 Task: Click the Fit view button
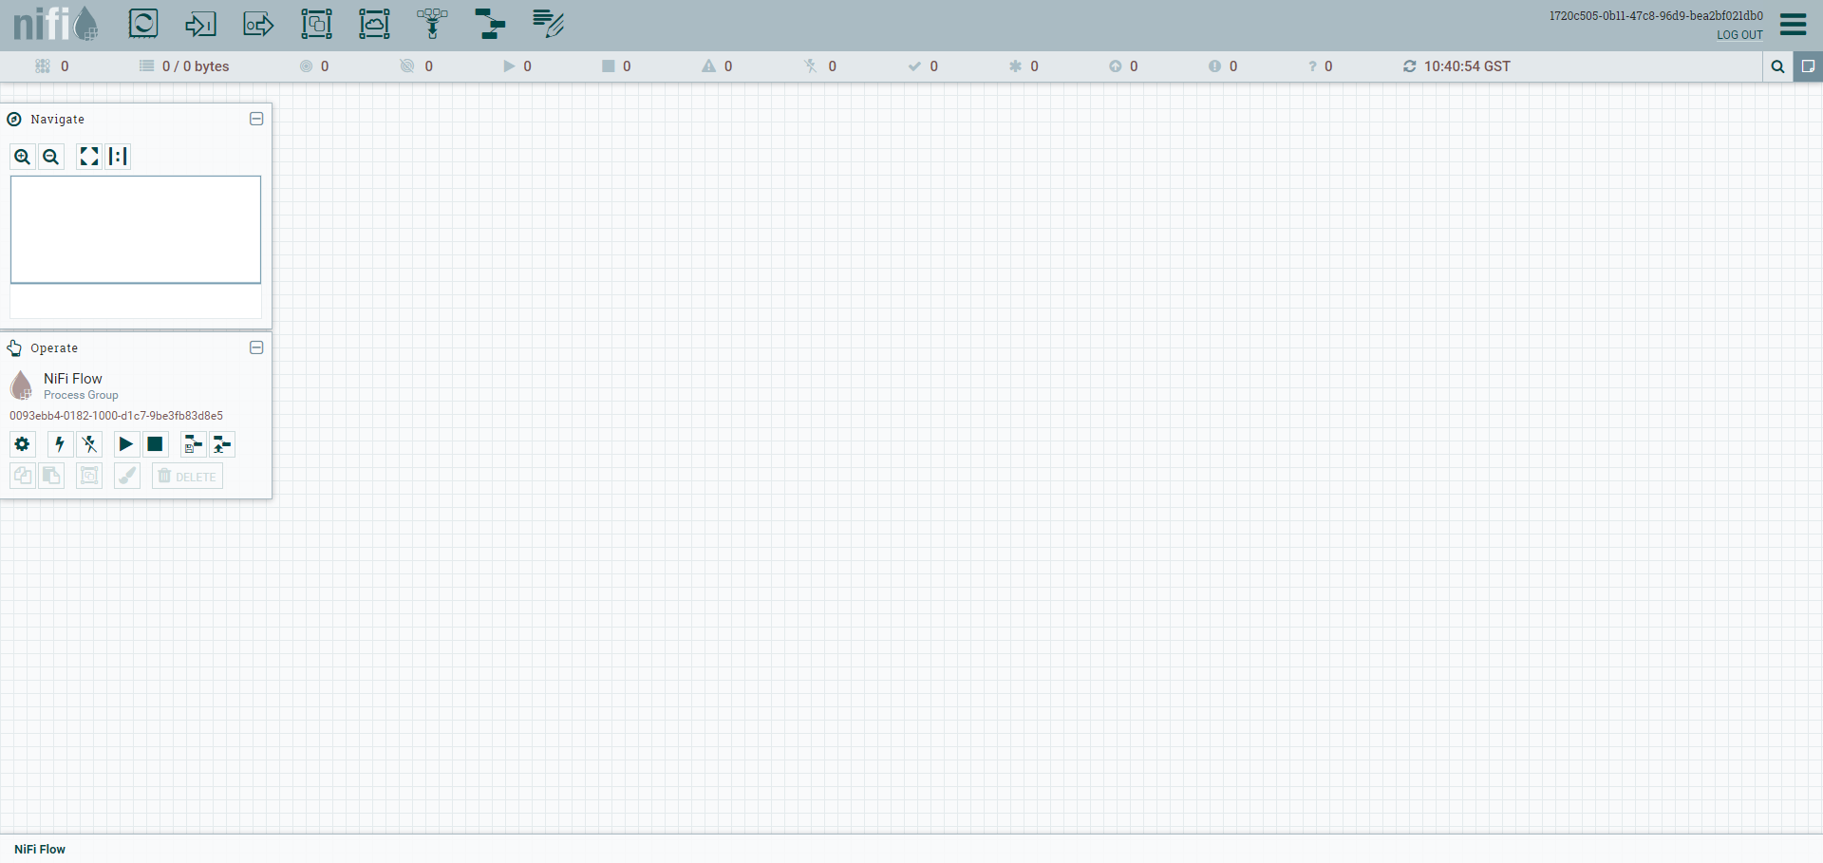click(x=89, y=157)
